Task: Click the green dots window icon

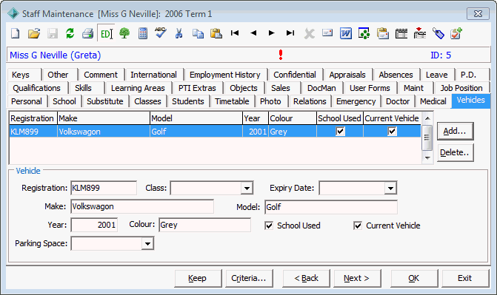Action: (364, 33)
